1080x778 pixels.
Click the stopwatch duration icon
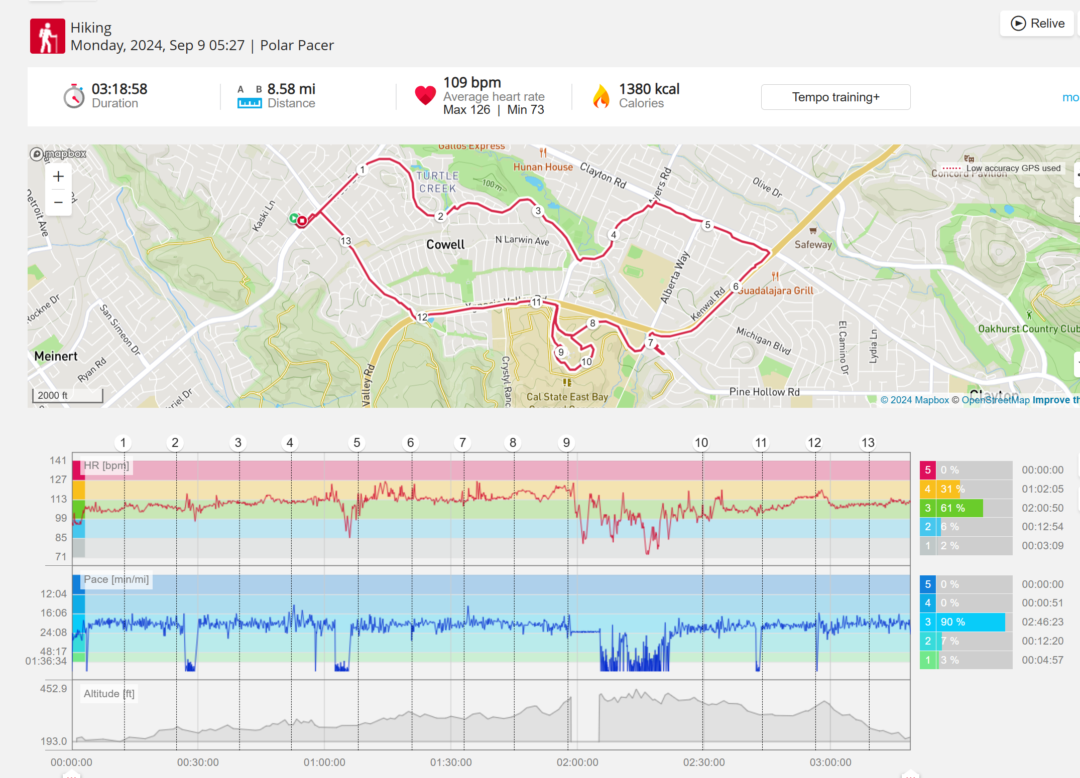(74, 96)
